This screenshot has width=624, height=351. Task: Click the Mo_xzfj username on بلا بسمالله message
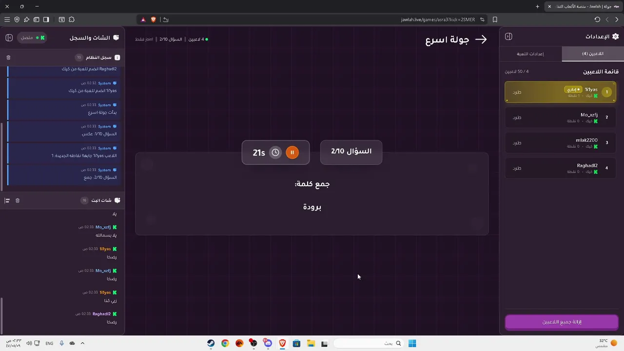[103, 227]
